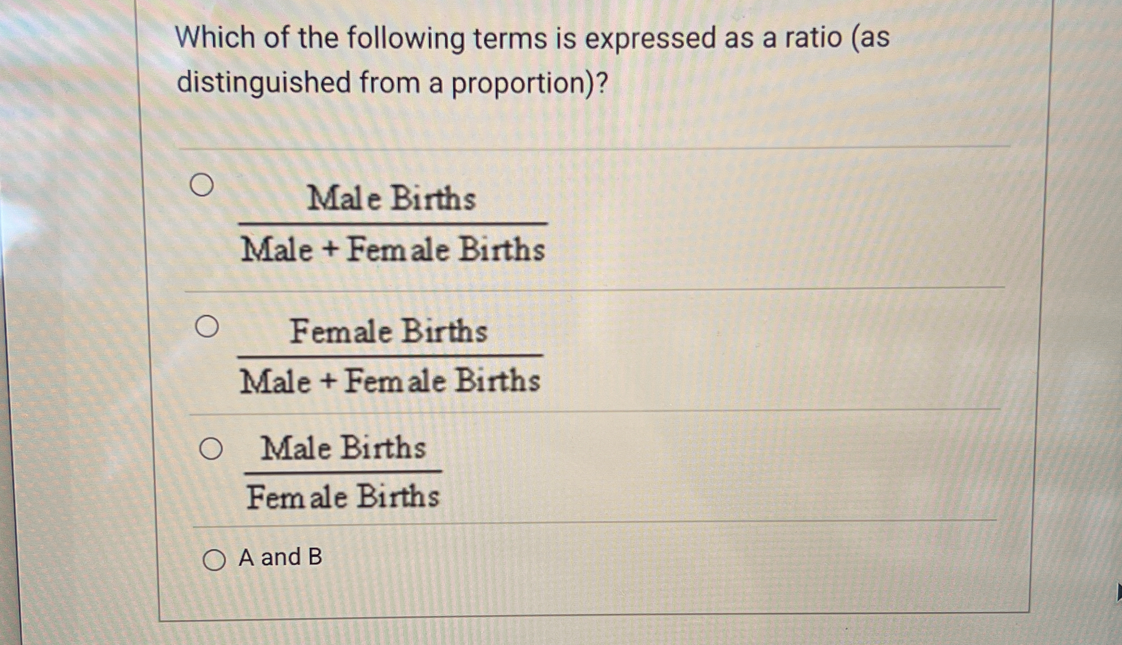
Task: Click the "Female Births" denominator in third option
Action: tap(343, 496)
